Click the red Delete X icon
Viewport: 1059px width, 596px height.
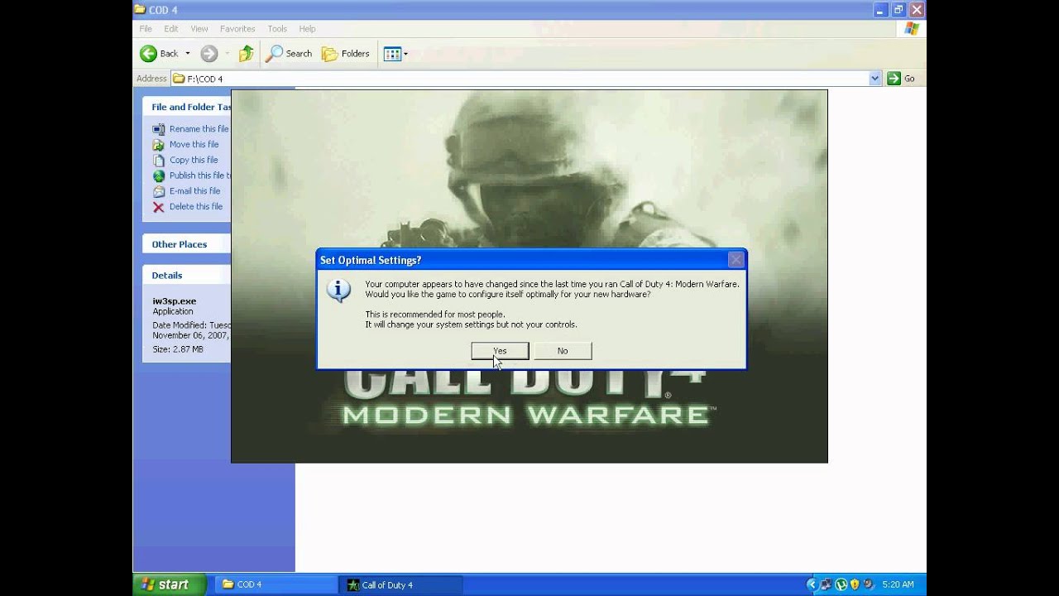pos(159,207)
